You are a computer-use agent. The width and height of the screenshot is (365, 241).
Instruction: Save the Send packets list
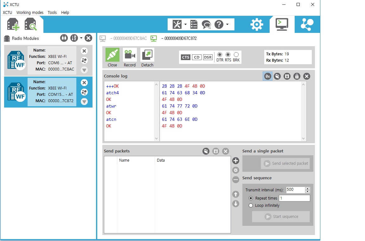pos(216,151)
